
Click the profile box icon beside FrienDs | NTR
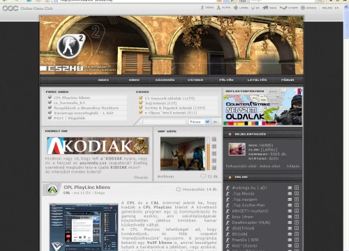(x=297, y=240)
